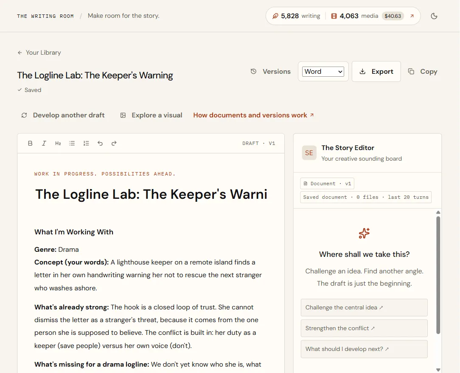Screen dimensions: 460x373
Task: Select Develop another draft
Action: (x=63, y=115)
